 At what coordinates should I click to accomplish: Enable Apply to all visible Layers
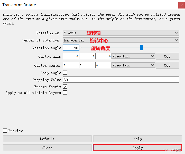tap(65, 92)
